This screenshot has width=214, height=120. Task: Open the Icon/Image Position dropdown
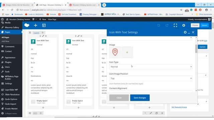coord(151,78)
